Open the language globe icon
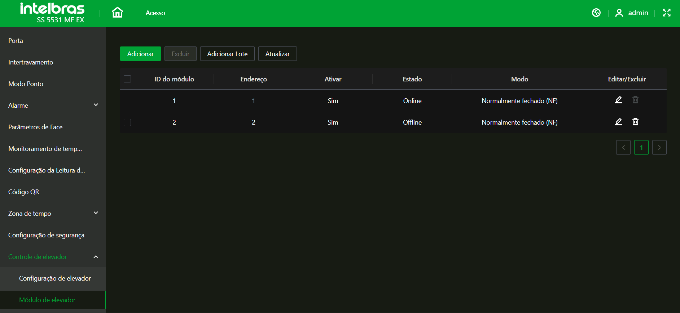This screenshot has height=313, width=680. [x=596, y=13]
